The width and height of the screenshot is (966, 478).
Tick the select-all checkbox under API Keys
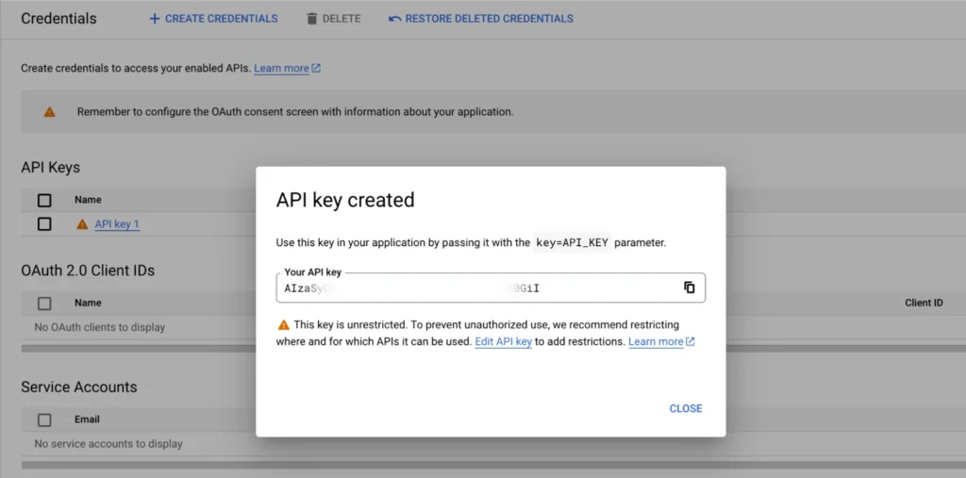(44, 200)
